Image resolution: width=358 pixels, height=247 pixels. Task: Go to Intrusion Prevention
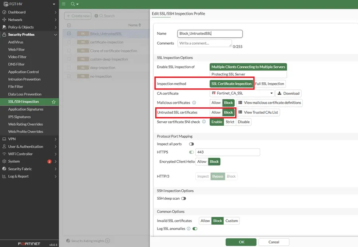(24, 79)
